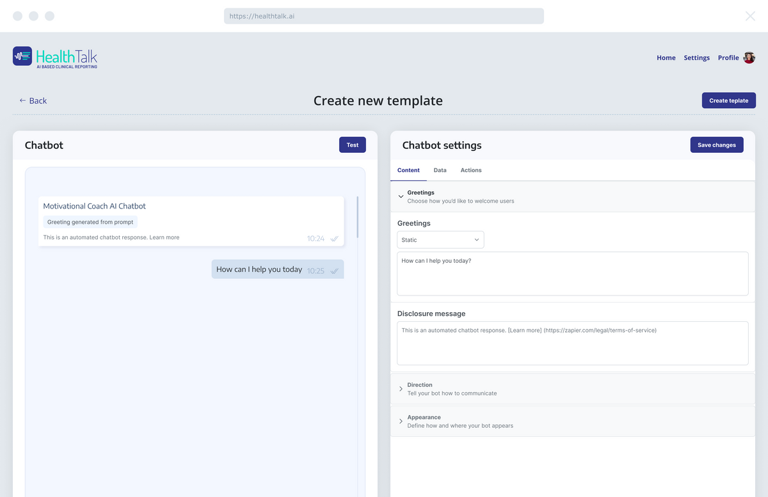Collapse the Greetings section chevron
The width and height of the screenshot is (768, 497).
[x=401, y=196]
